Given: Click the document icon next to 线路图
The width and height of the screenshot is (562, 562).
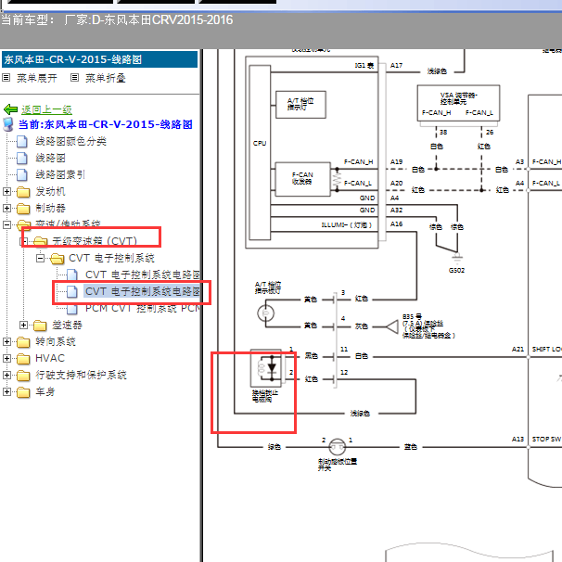Looking at the screenshot, I should click(x=22, y=158).
